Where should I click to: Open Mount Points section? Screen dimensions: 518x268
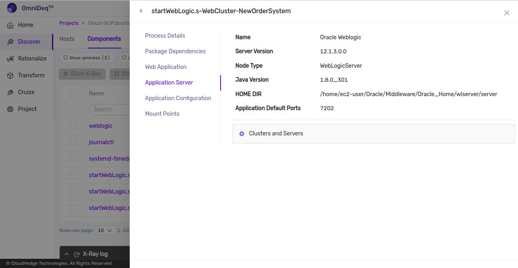(x=162, y=114)
